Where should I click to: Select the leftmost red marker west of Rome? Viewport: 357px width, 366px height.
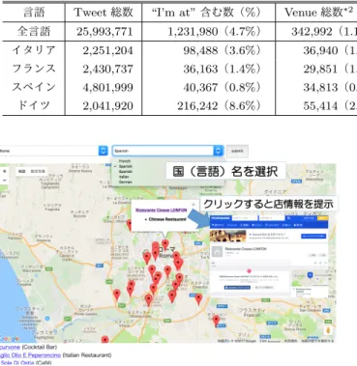click(x=117, y=295)
